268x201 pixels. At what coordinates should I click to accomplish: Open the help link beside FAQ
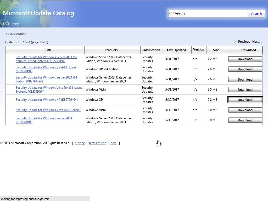tap(16, 24)
